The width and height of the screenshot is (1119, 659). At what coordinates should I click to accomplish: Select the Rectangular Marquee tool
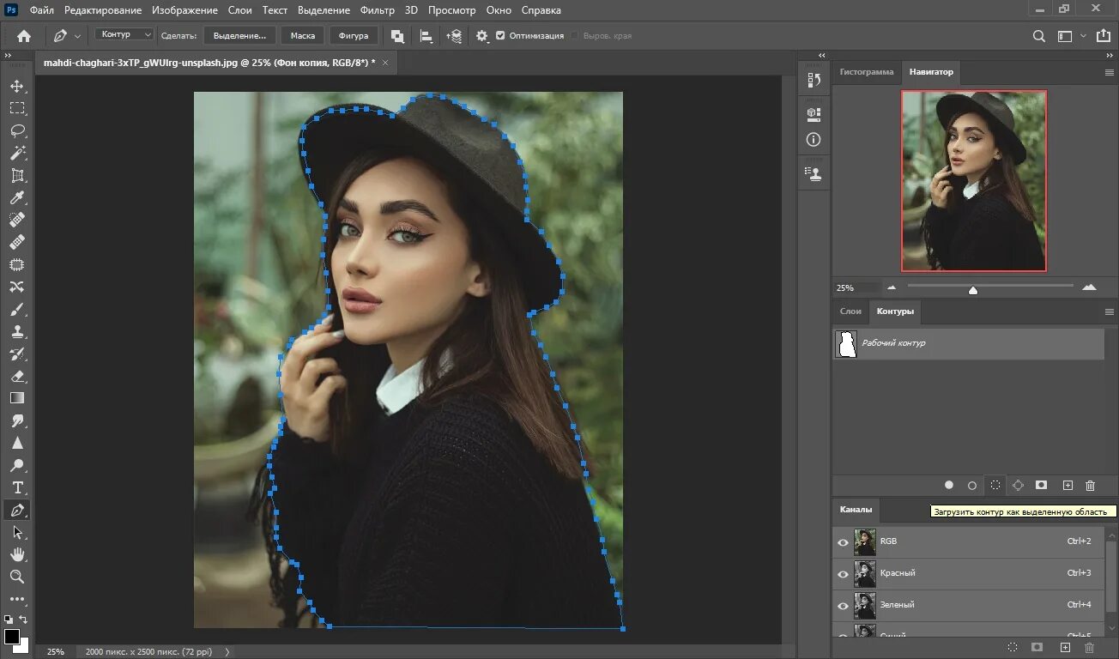pos(17,109)
